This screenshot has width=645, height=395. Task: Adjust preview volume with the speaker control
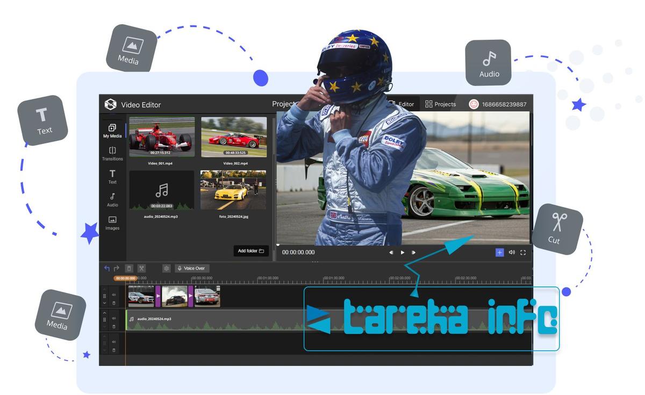point(512,253)
